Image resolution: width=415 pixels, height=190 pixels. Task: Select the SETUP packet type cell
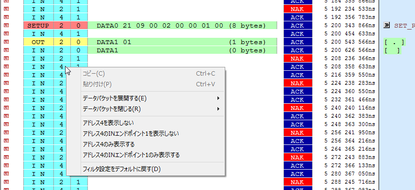click(38, 25)
